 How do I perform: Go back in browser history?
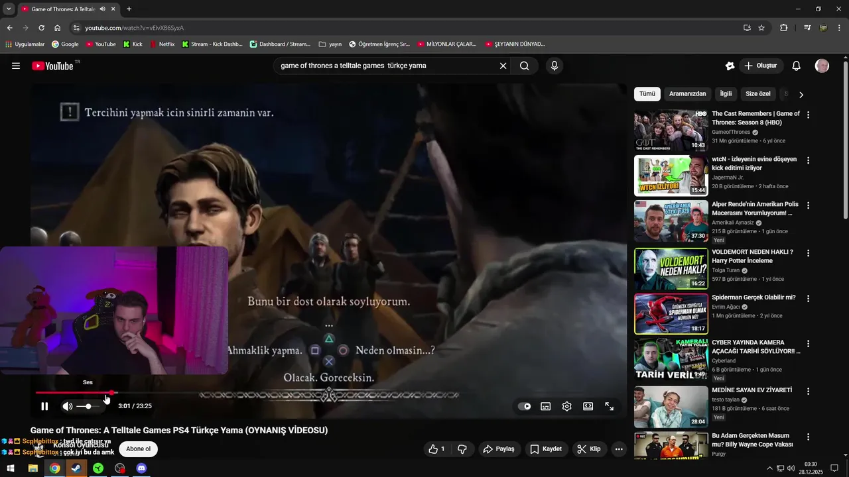coord(10,28)
